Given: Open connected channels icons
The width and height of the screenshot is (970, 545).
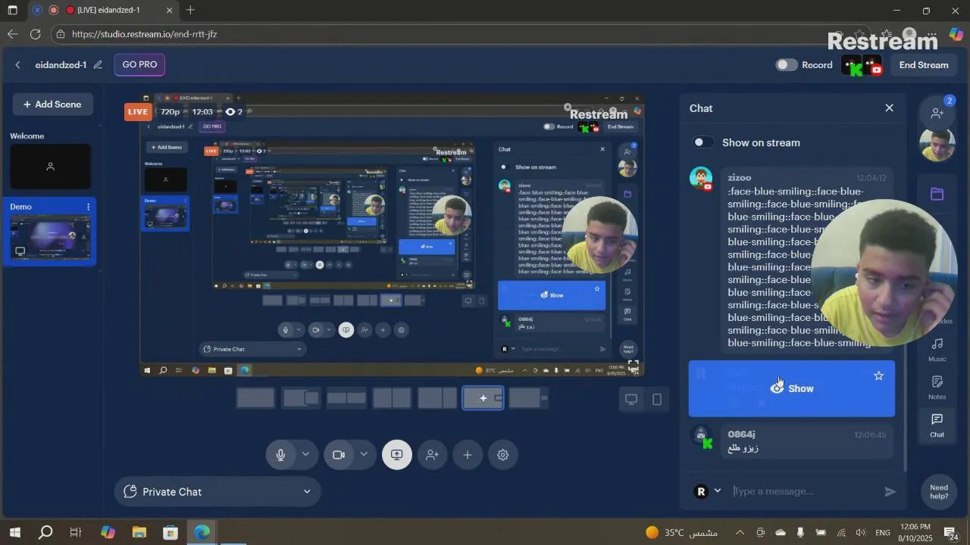Looking at the screenshot, I should 864,66.
